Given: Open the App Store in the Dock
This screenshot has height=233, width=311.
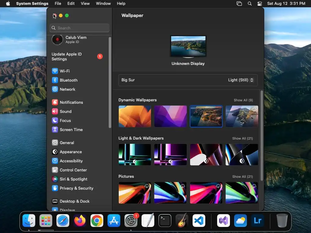Looking at the screenshot, I should [x=114, y=221].
